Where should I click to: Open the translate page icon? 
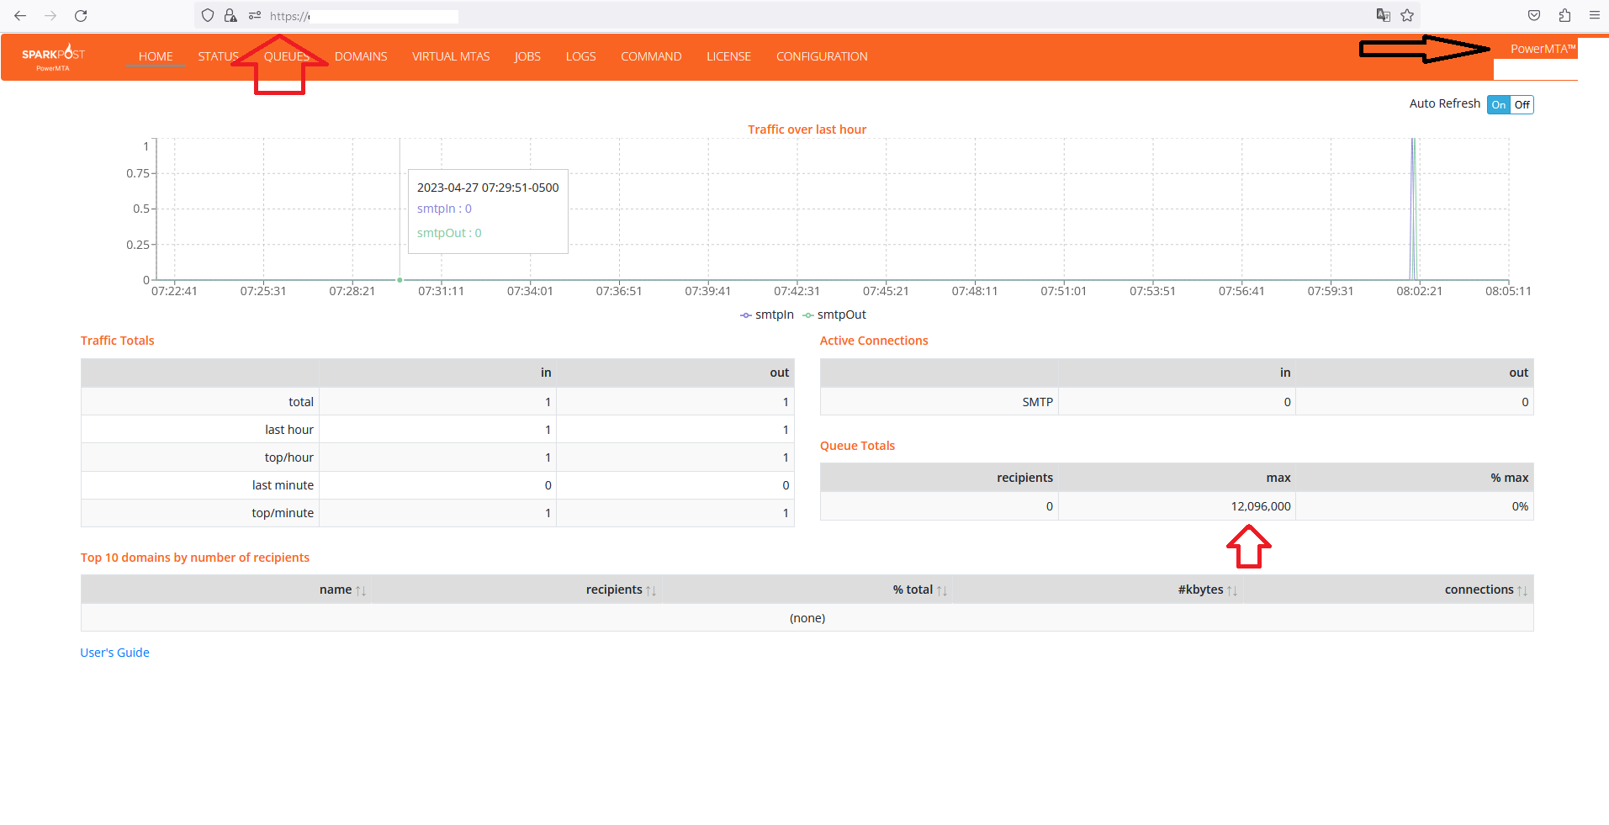[1383, 16]
